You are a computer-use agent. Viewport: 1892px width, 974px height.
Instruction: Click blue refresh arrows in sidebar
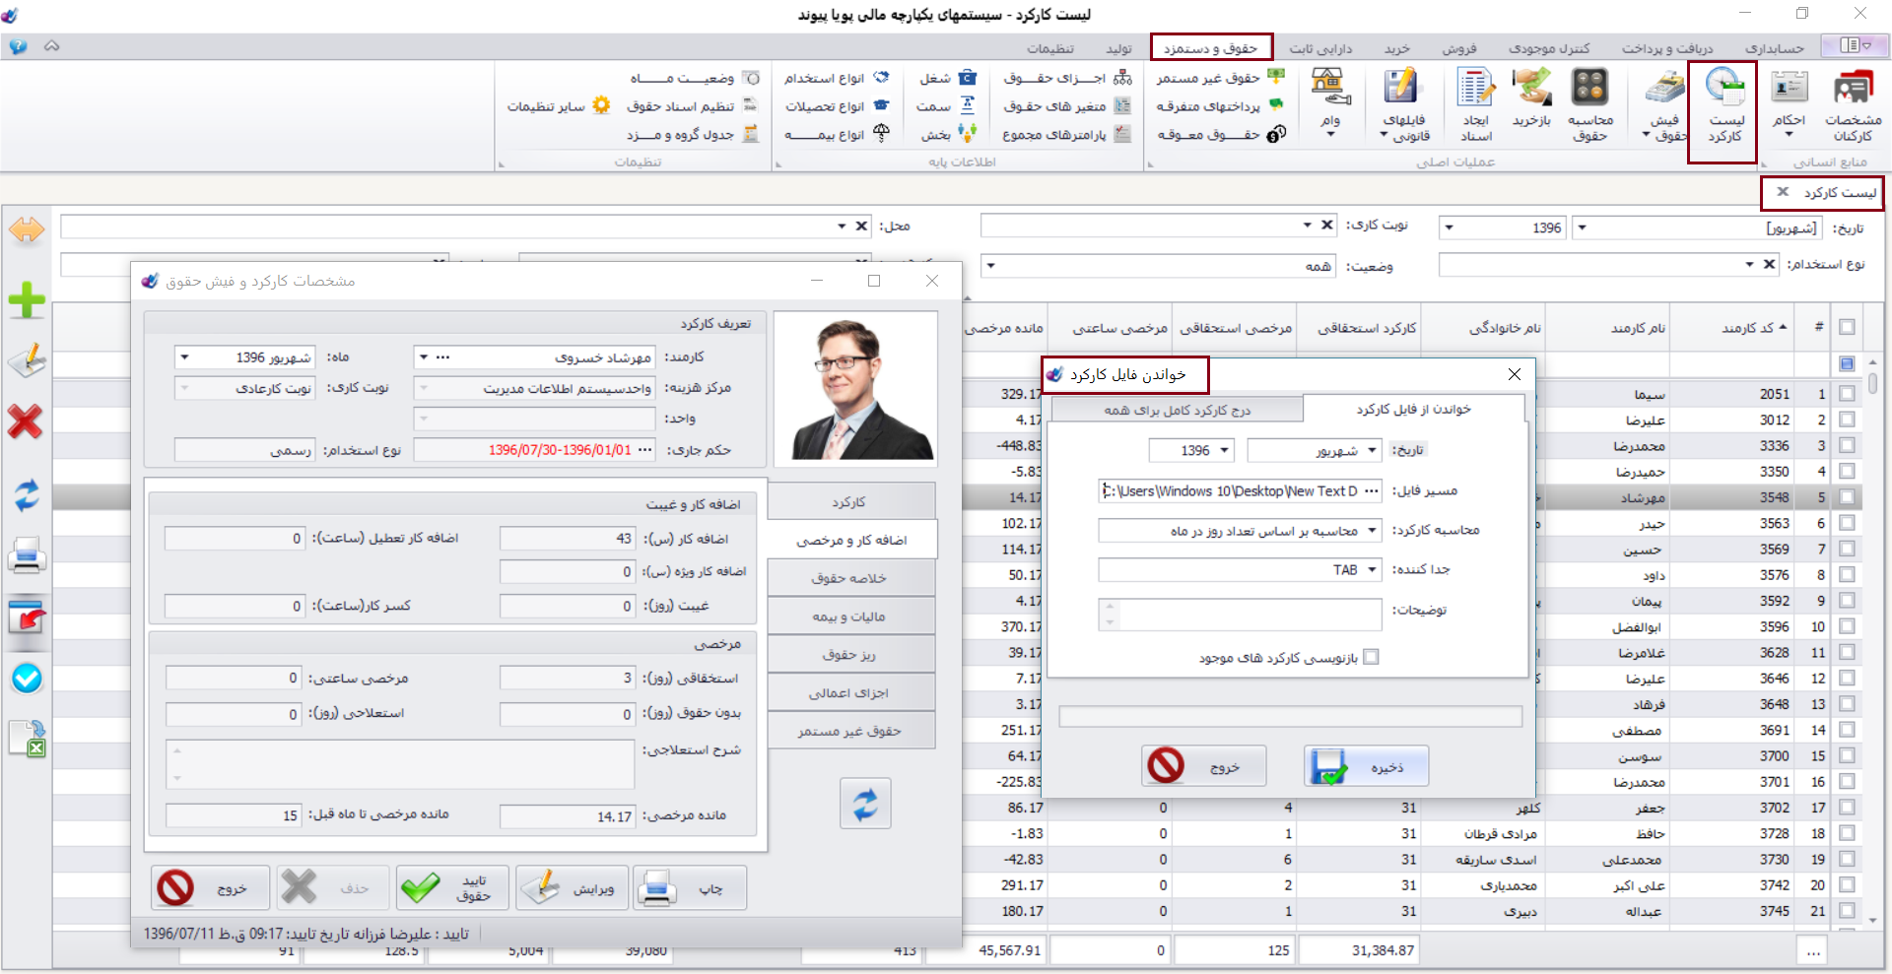(x=27, y=494)
